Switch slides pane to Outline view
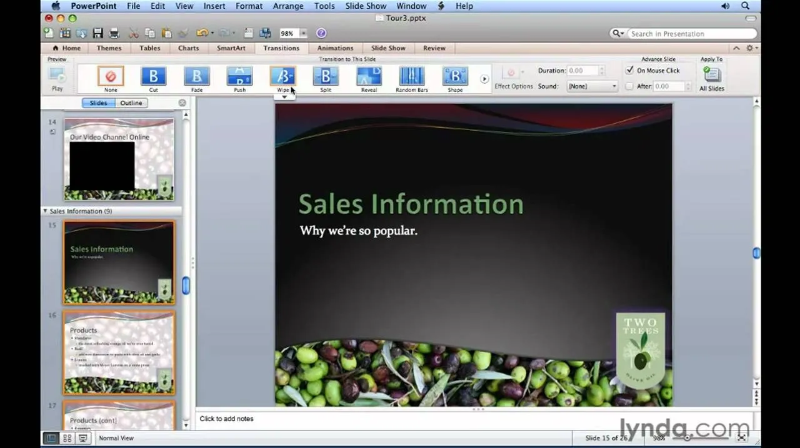 (131, 103)
